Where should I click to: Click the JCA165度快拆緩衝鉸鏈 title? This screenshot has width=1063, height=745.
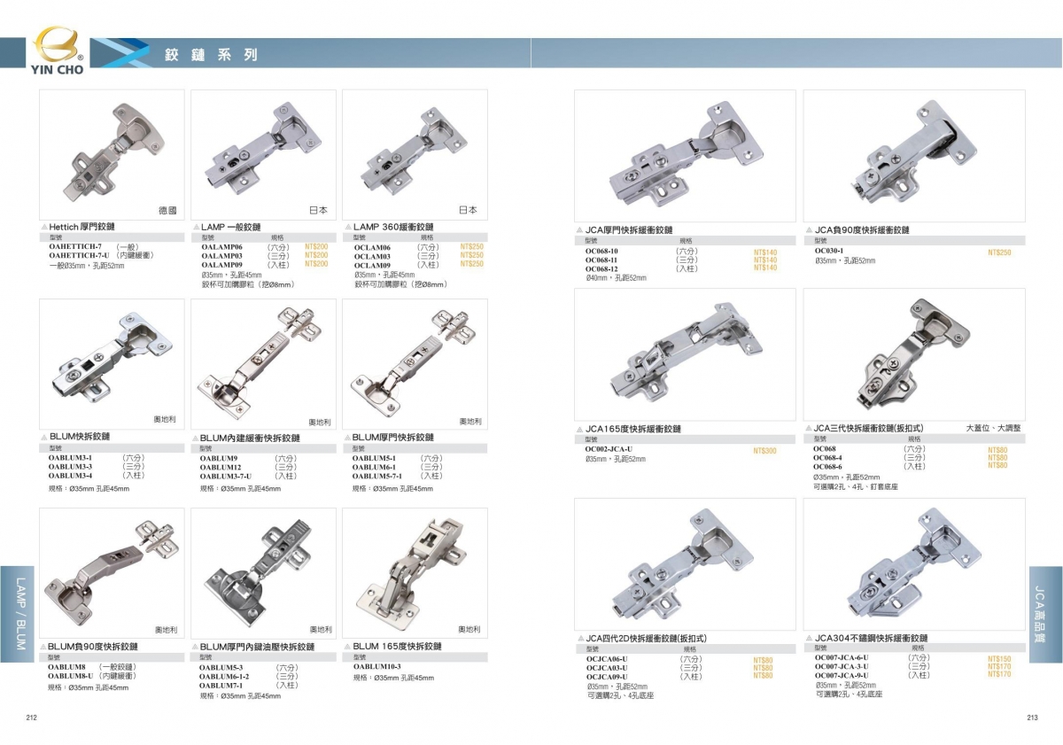[633, 429]
